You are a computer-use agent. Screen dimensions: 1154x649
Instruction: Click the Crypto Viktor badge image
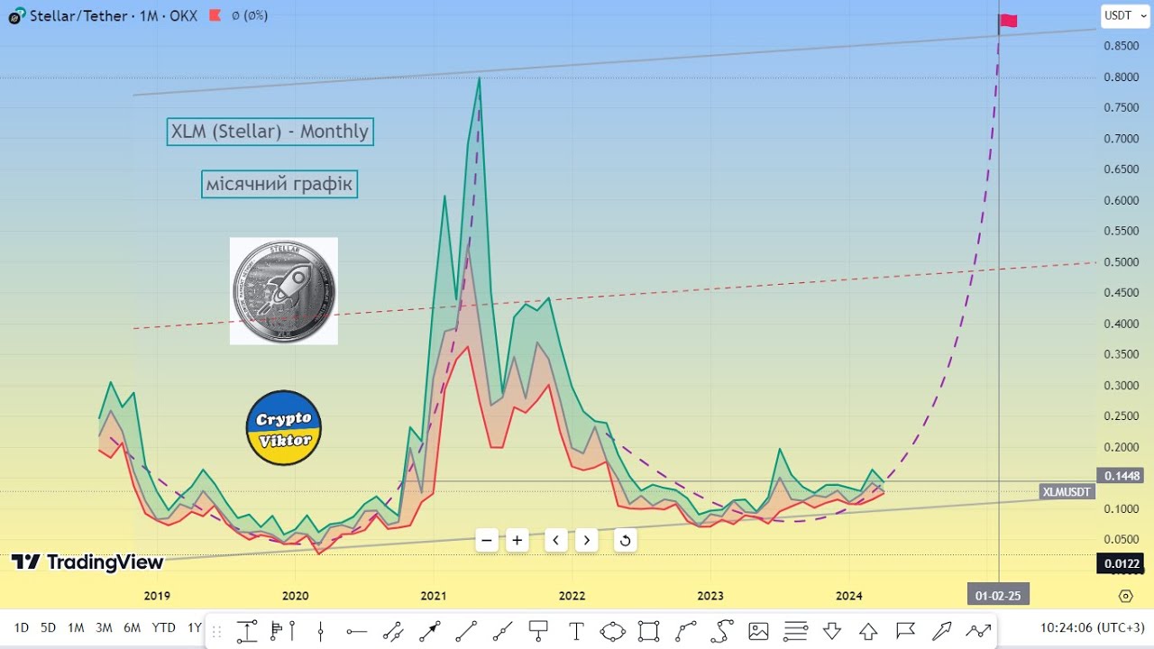click(284, 428)
